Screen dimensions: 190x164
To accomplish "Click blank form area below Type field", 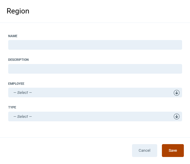I will tap(95, 129).
